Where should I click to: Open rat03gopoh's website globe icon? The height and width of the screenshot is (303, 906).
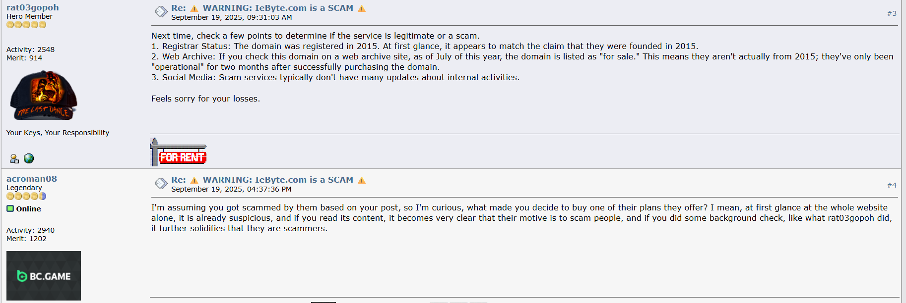[29, 158]
